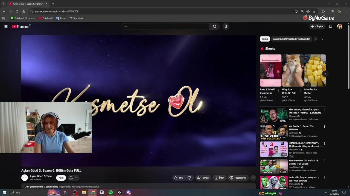Click the İndir download button
The height and width of the screenshot is (196, 350).
click(x=219, y=178)
